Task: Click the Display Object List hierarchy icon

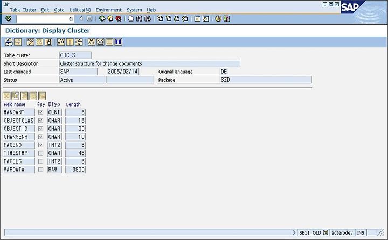Action: click(91, 42)
